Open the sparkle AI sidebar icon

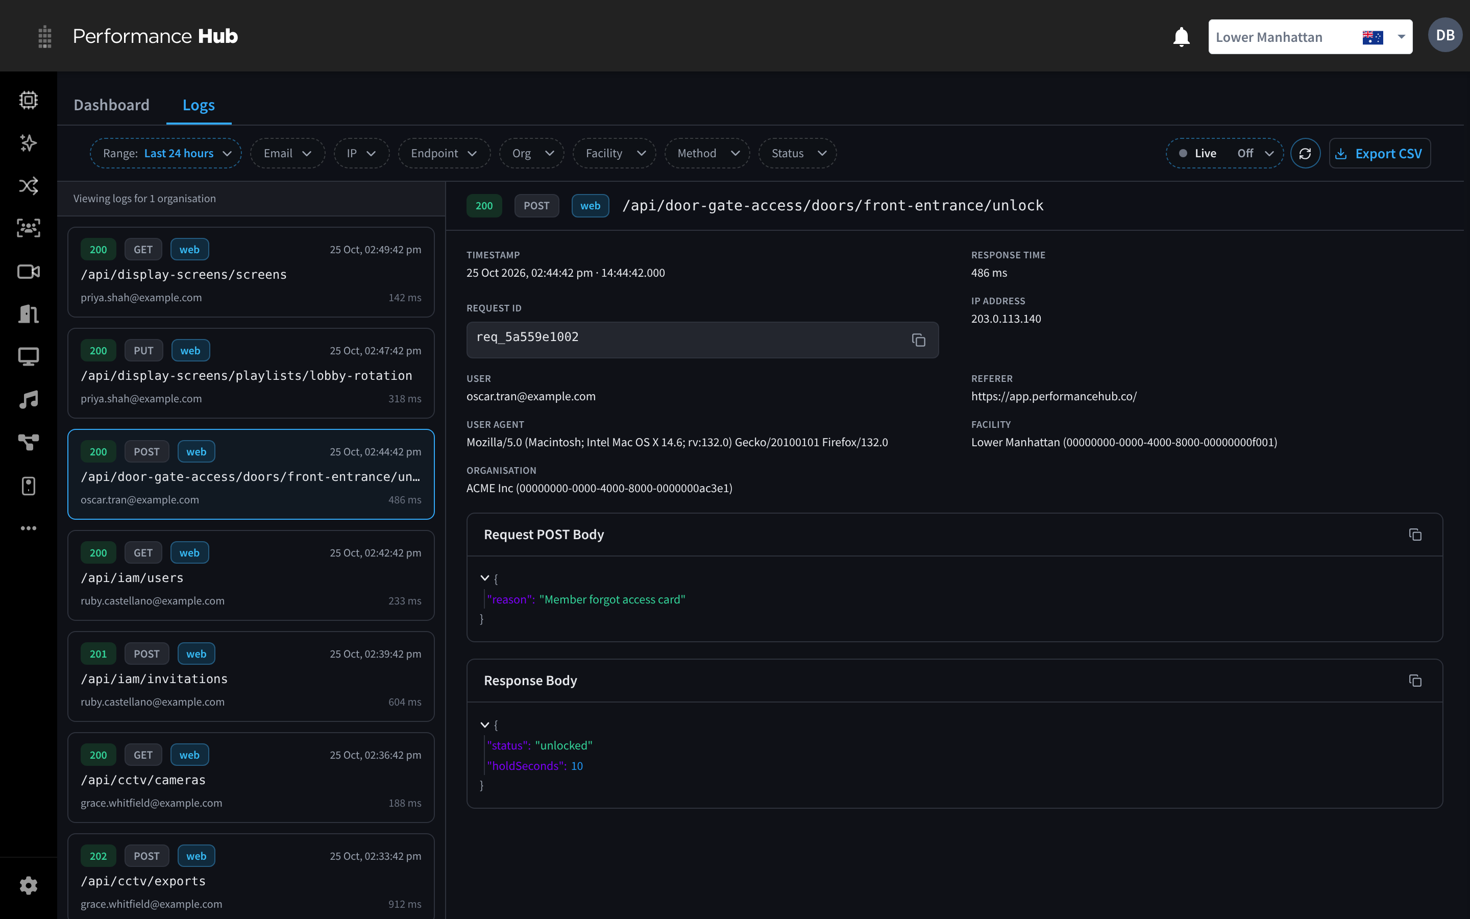[29, 143]
